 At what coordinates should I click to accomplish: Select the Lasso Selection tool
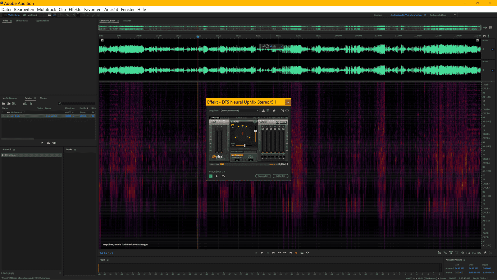click(88, 15)
